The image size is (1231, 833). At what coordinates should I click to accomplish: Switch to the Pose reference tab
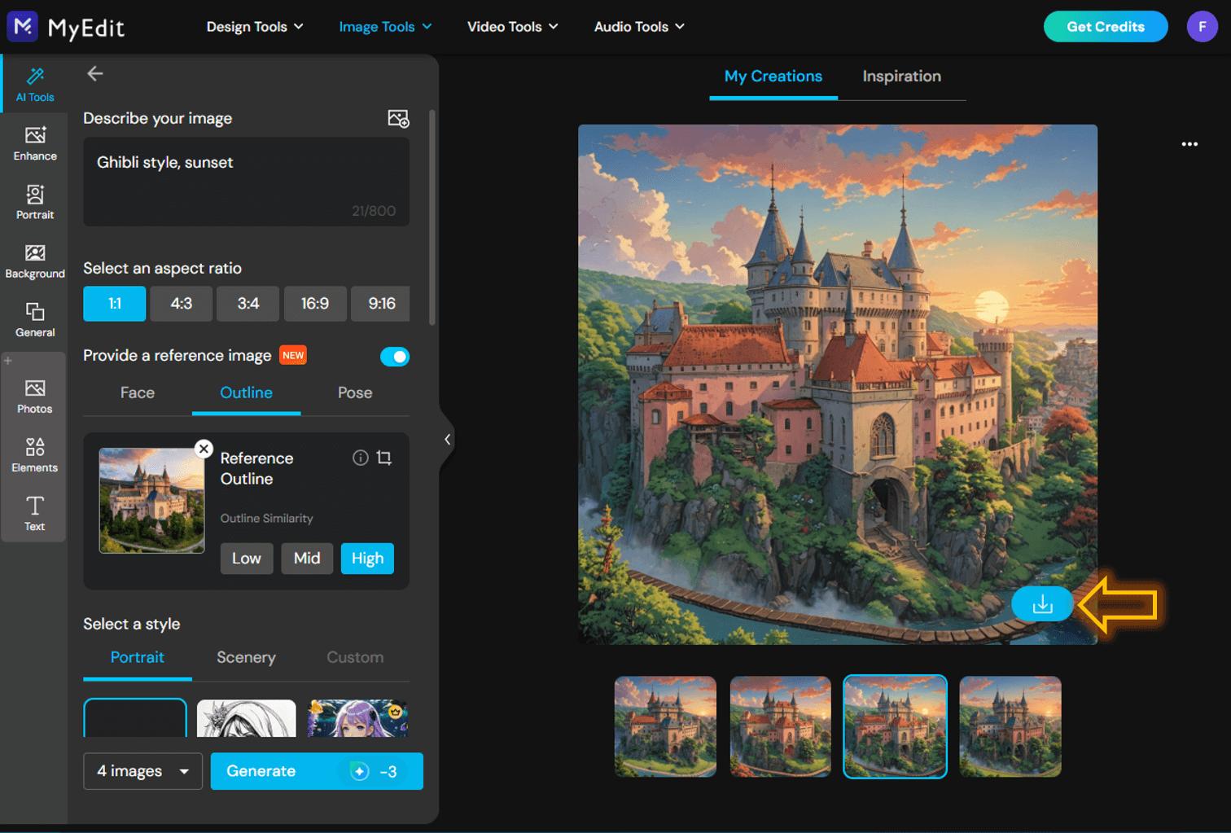pyautogui.click(x=354, y=392)
